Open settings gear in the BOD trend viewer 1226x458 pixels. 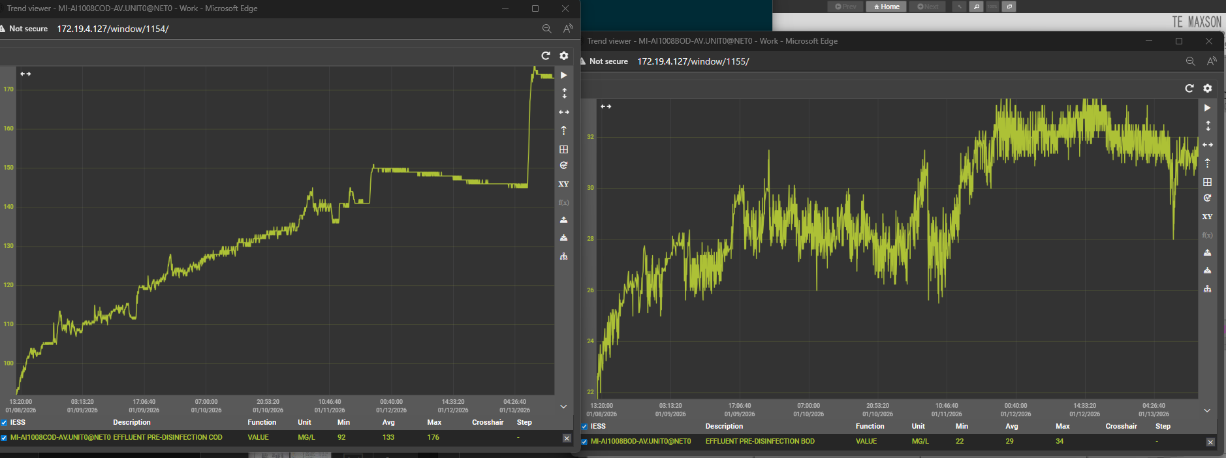click(1208, 88)
